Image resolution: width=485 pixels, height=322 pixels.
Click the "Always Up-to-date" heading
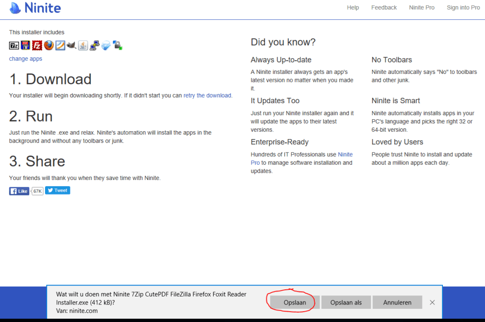[281, 60]
